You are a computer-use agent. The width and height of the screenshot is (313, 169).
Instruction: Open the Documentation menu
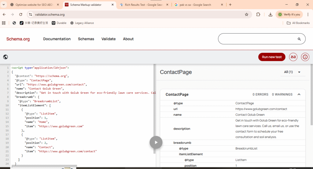[57, 39]
